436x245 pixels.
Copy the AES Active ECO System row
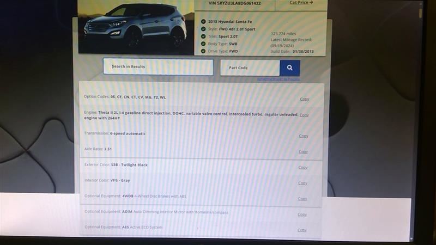[x=302, y=230]
